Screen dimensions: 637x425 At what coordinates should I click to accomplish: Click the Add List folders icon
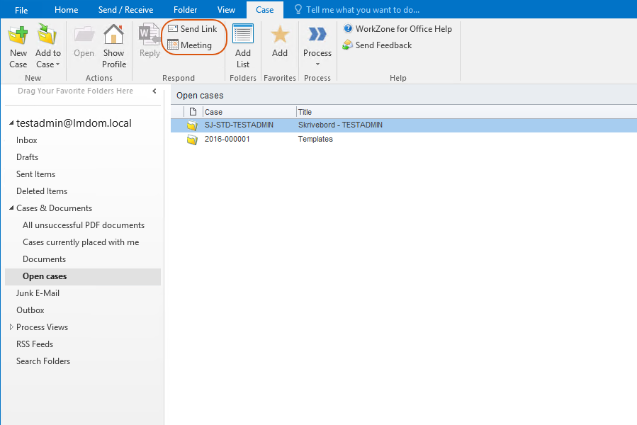pyautogui.click(x=243, y=35)
